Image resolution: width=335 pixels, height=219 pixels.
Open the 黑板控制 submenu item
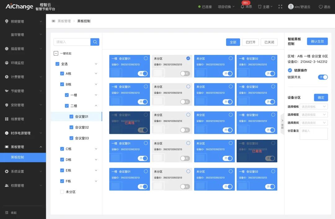tap(23, 157)
